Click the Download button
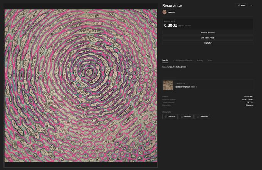 [202, 117]
